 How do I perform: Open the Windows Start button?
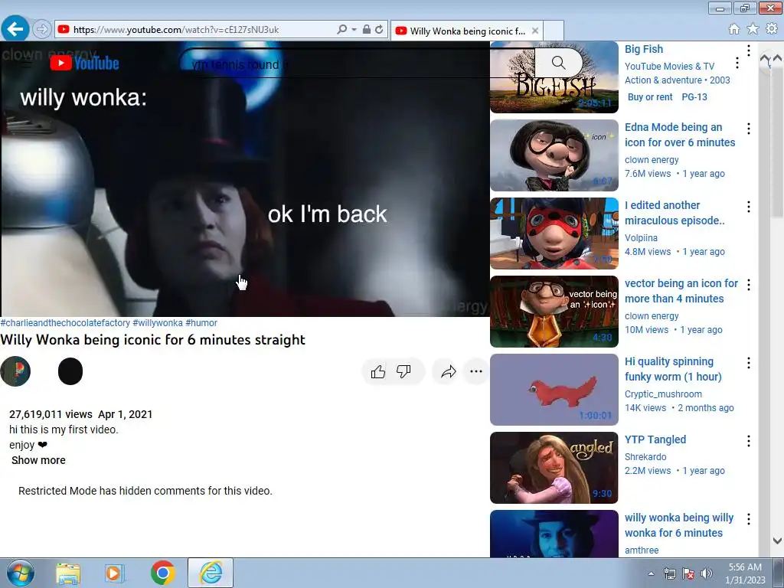pyautogui.click(x=21, y=573)
